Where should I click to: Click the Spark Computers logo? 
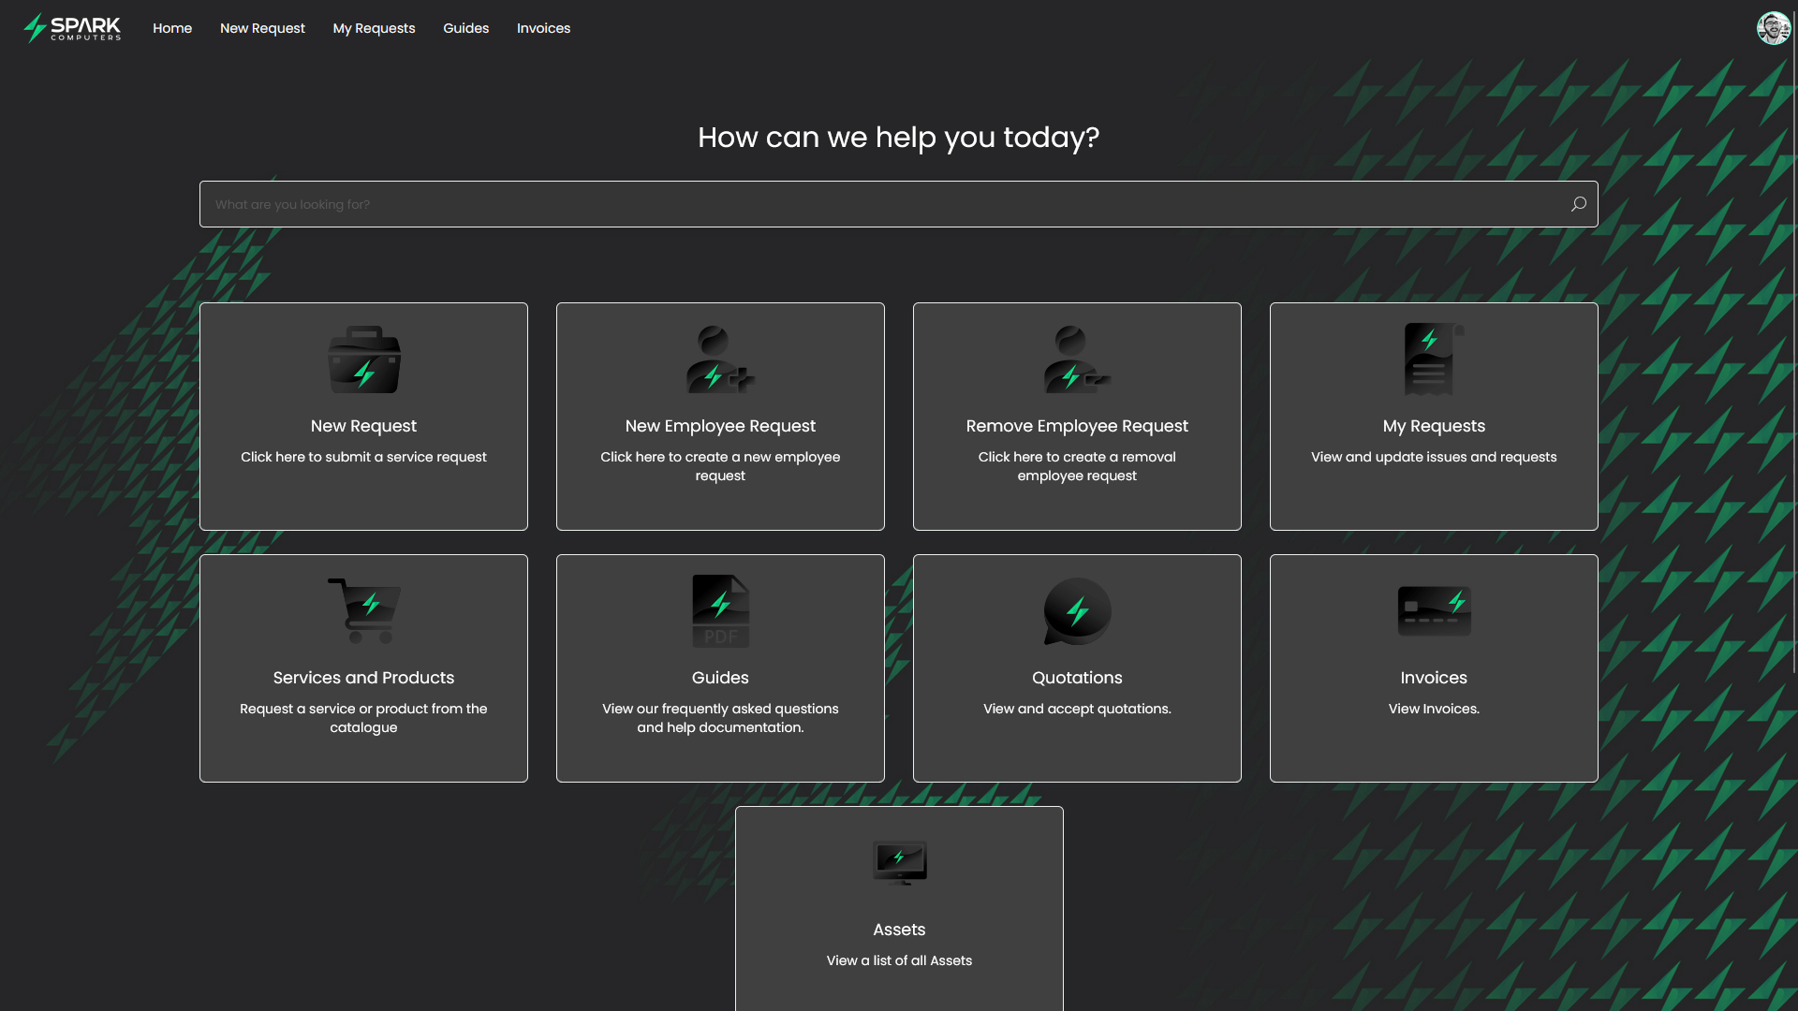[x=71, y=28]
